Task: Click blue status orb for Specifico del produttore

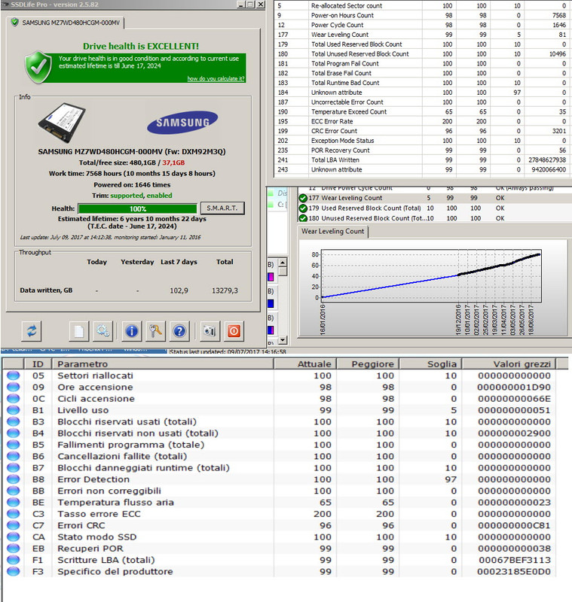Action: point(13,571)
